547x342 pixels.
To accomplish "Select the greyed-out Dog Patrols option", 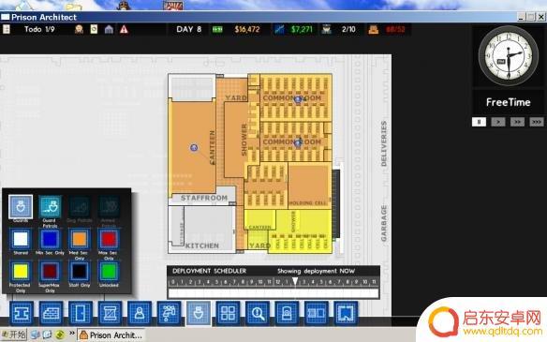I will [x=80, y=206].
